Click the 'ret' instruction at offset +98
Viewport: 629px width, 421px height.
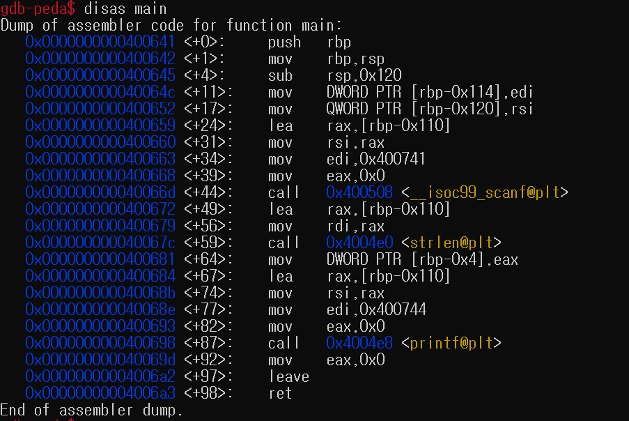point(280,394)
